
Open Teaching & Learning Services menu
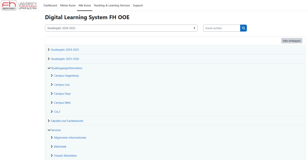(112, 5)
